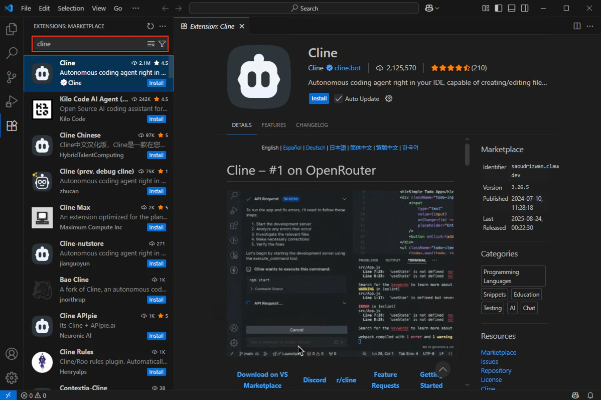Open editor More Actions menu
The height and width of the screenshot is (400, 601).
click(590, 26)
